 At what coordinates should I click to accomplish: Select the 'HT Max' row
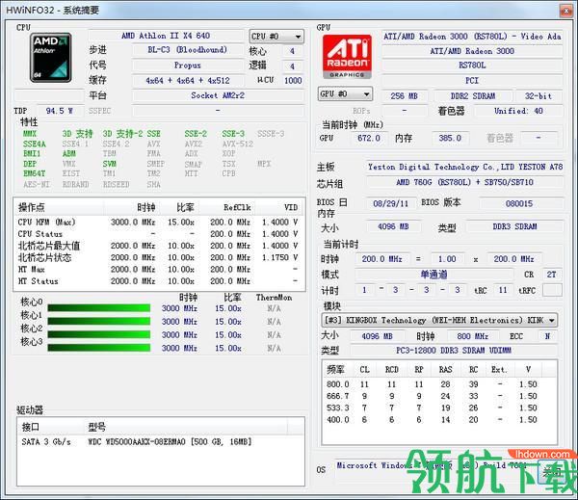pyautogui.click(x=159, y=269)
